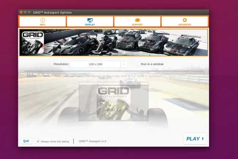The image size is (238, 159).
Task: Click the Resolution label
Action: click(61, 64)
